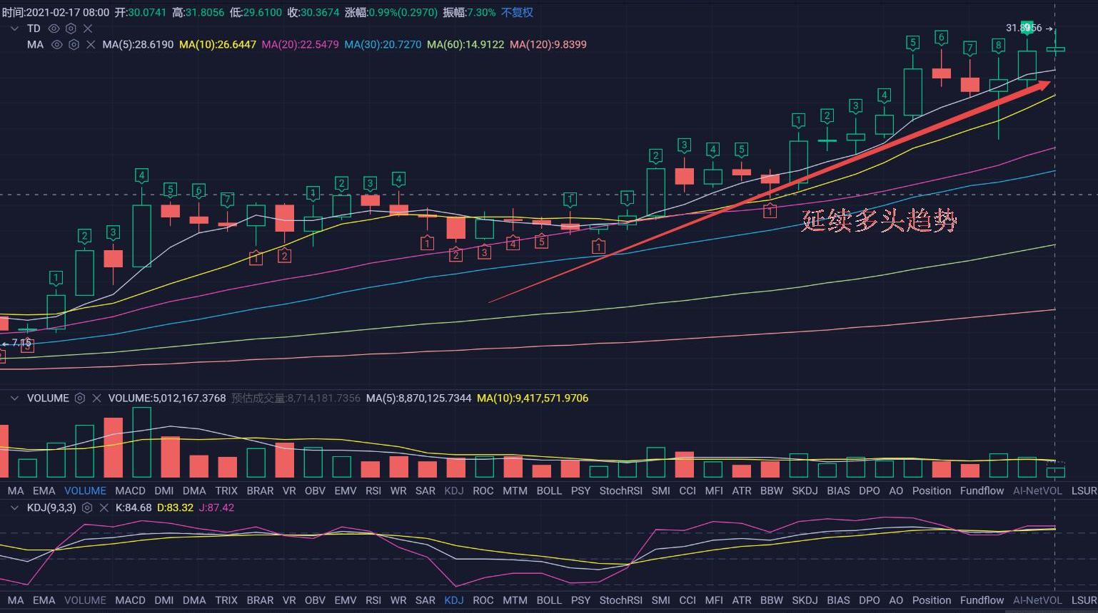Click MA(10) yellow legend label
Image resolution: width=1098 pixels, height=613 pixels.
(218, 44)
